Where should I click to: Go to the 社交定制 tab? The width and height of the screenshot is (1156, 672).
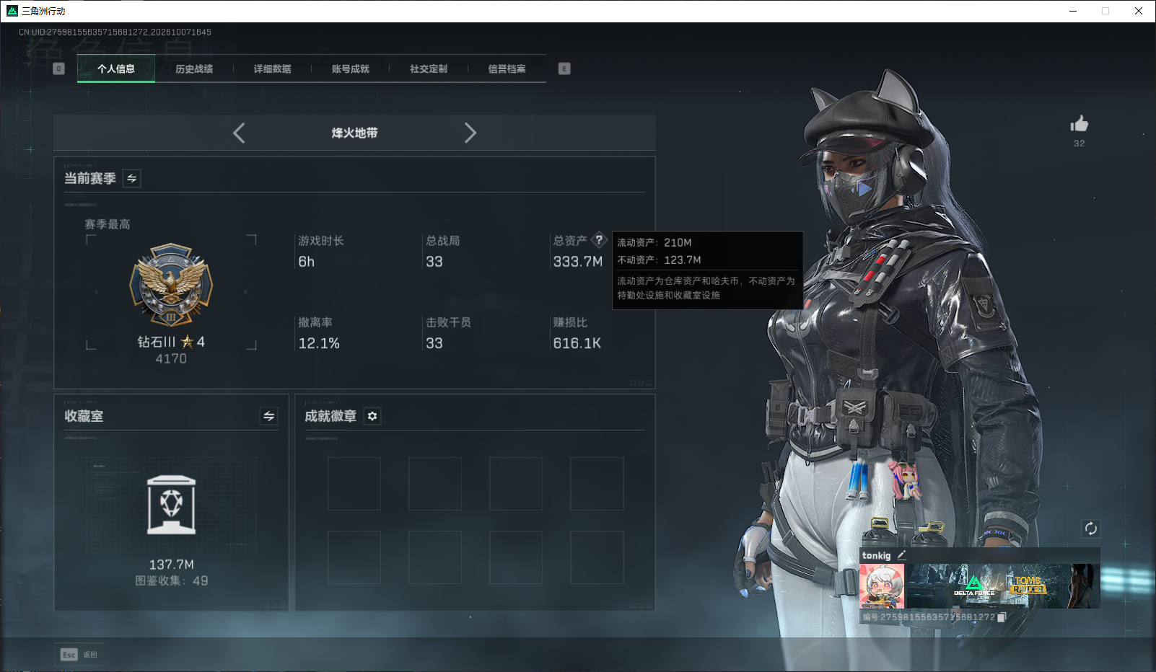(x=429, y=69)
